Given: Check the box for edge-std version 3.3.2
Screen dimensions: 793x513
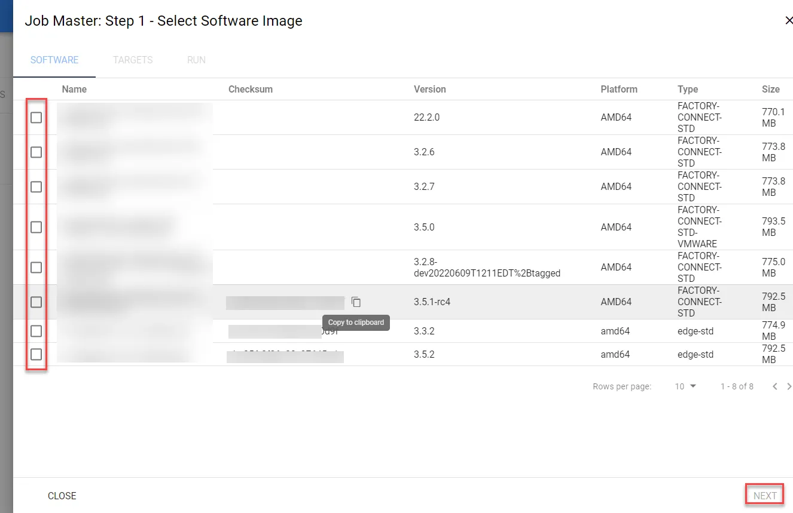Looking at the screenshot, I should (36, 331).
